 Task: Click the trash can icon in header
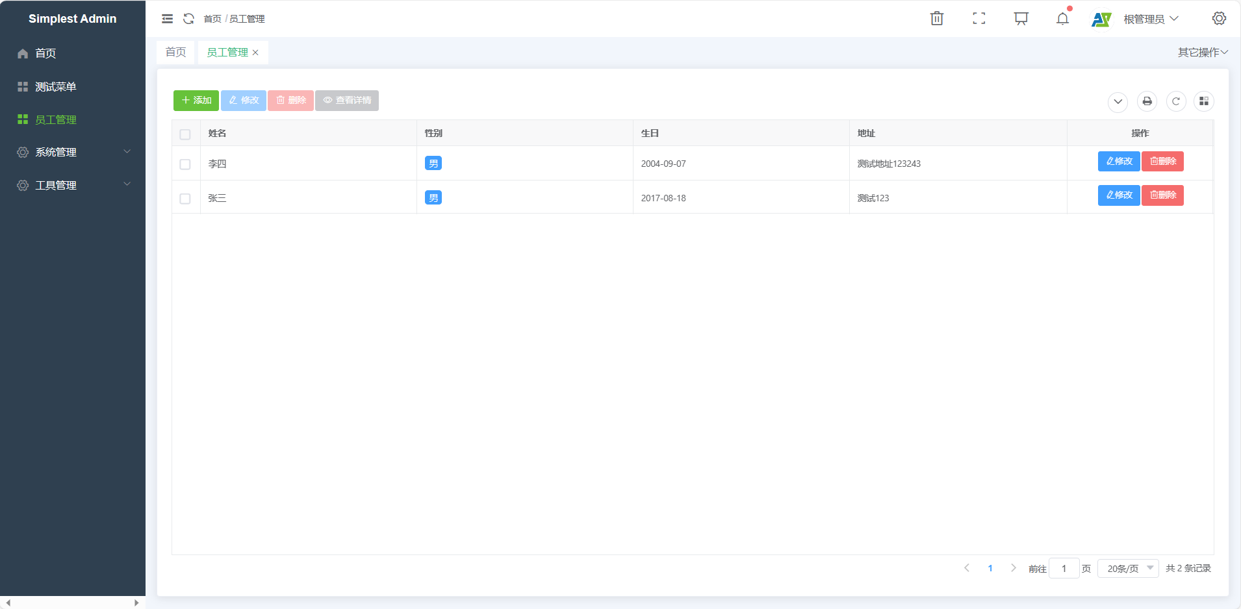[x=936, y=19]
